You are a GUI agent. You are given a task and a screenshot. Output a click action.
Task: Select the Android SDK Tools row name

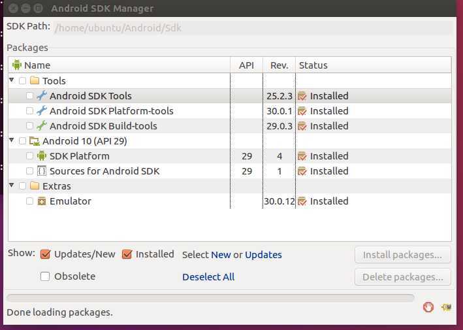click(x=91, y=95)
